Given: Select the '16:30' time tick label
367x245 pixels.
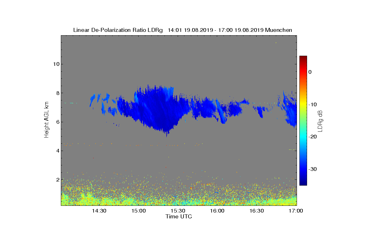Looking at the screenshot, I should (257, 211).
